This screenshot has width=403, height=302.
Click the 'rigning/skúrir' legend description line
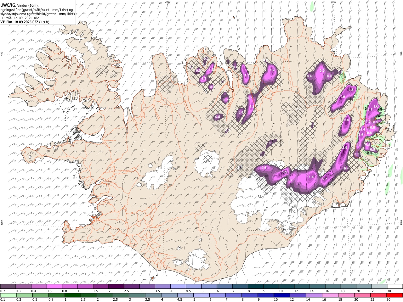[37, 9]
